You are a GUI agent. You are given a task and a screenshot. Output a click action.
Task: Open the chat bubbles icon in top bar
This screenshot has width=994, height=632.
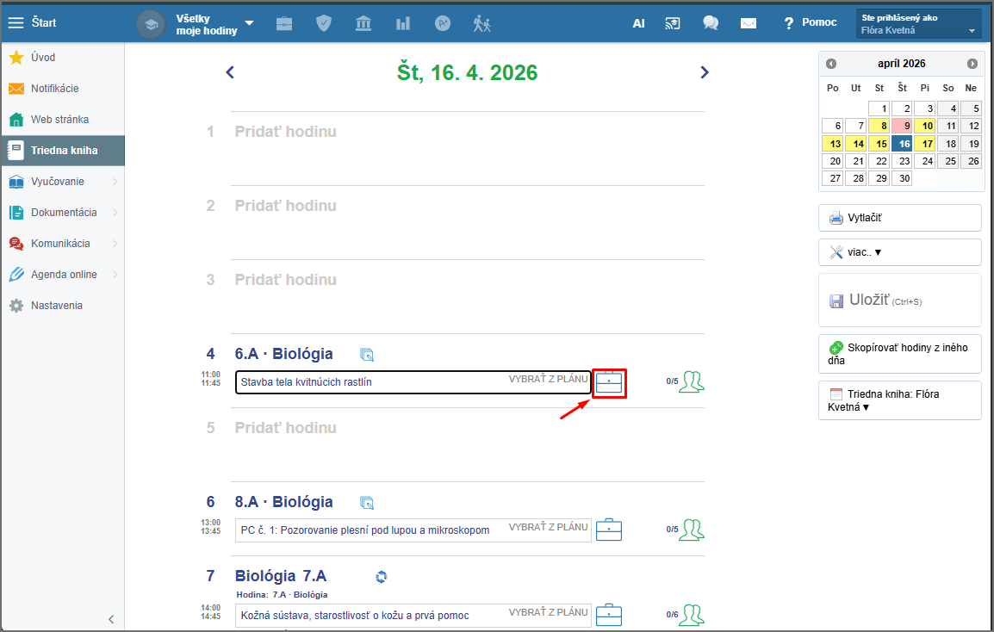click(711, 23)
